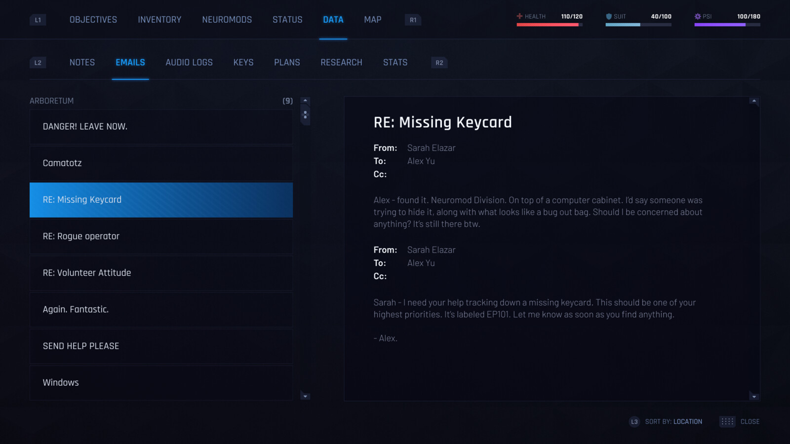The width and height of the screenshot is (790, 444).
Task: Click the grid icon next to CLOSE
Action: [726, 422]
